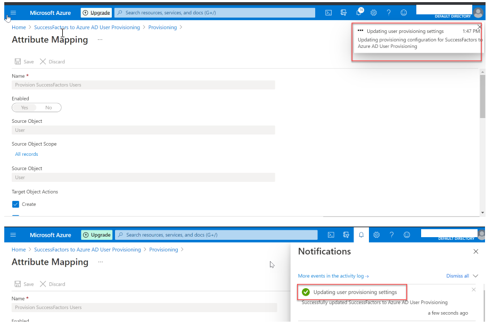Screen dimensions: 493x327
Task: Open Directory filter icon in bottom header
Action: pos(346,234)
